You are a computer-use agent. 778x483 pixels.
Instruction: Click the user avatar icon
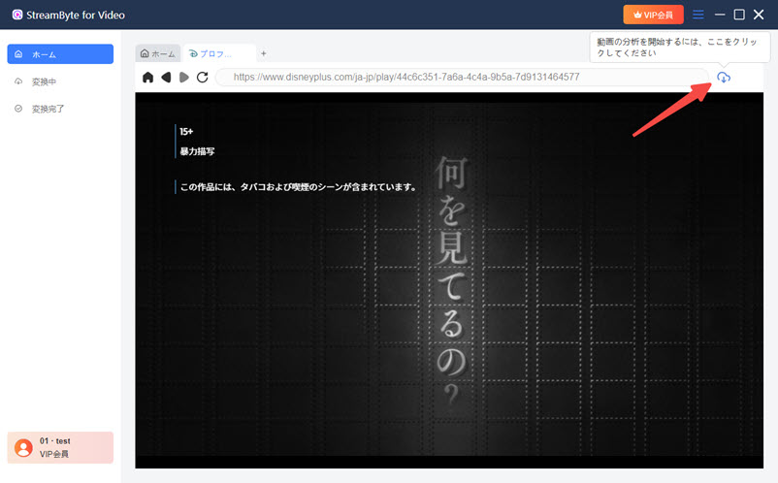pyautogui.click(x=23, y=448)
